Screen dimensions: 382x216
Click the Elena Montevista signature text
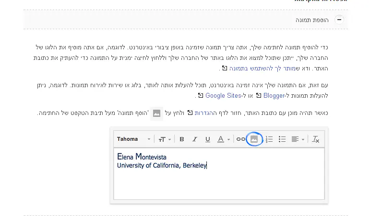(x=142, y=157)
